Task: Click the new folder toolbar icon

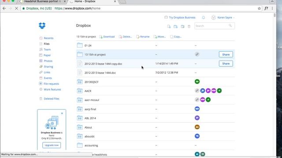Action: pyautogui.click(x=175, y=26)
